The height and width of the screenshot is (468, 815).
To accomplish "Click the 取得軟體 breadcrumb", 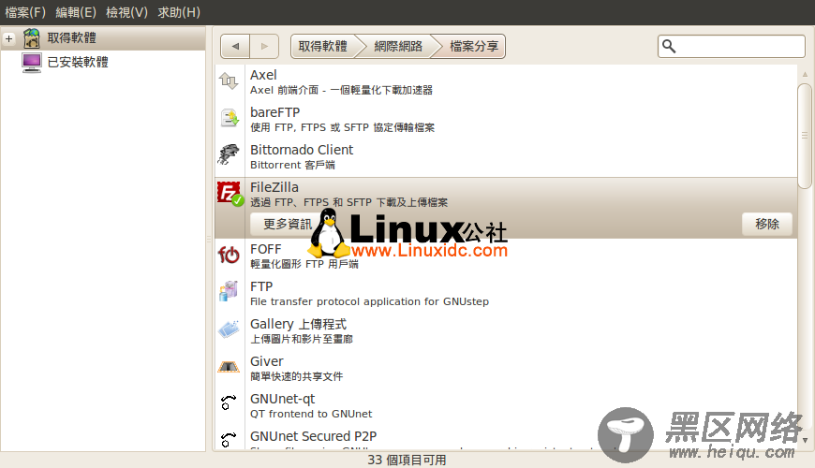I will click(x=323, y=46).
